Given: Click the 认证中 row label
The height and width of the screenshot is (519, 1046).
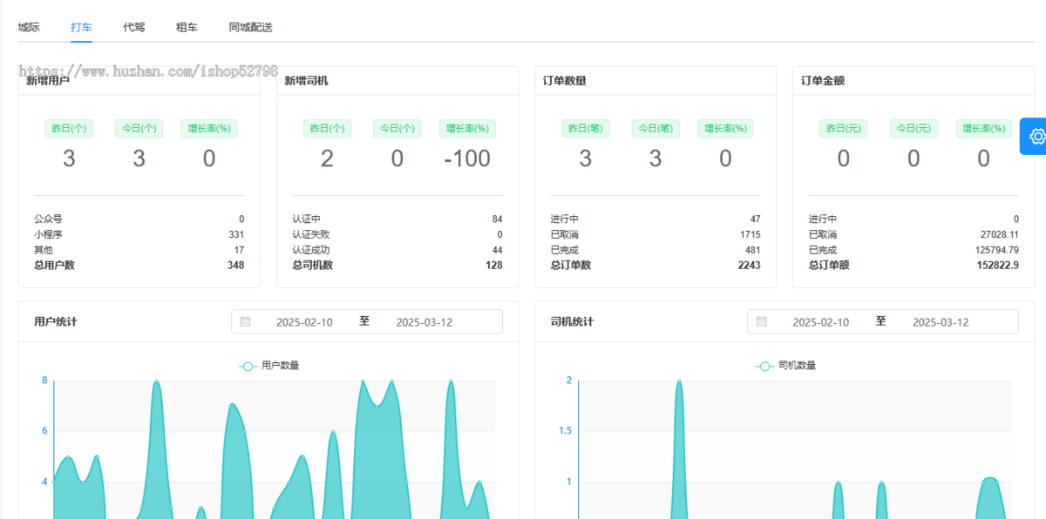Looking at the screenshot, I should pos(307,219).
